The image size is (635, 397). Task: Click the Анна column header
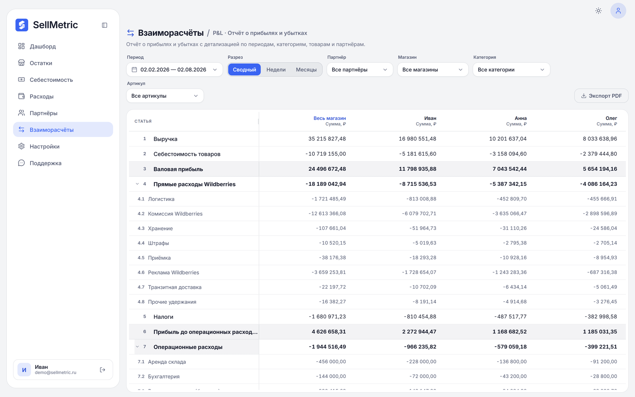521,118
